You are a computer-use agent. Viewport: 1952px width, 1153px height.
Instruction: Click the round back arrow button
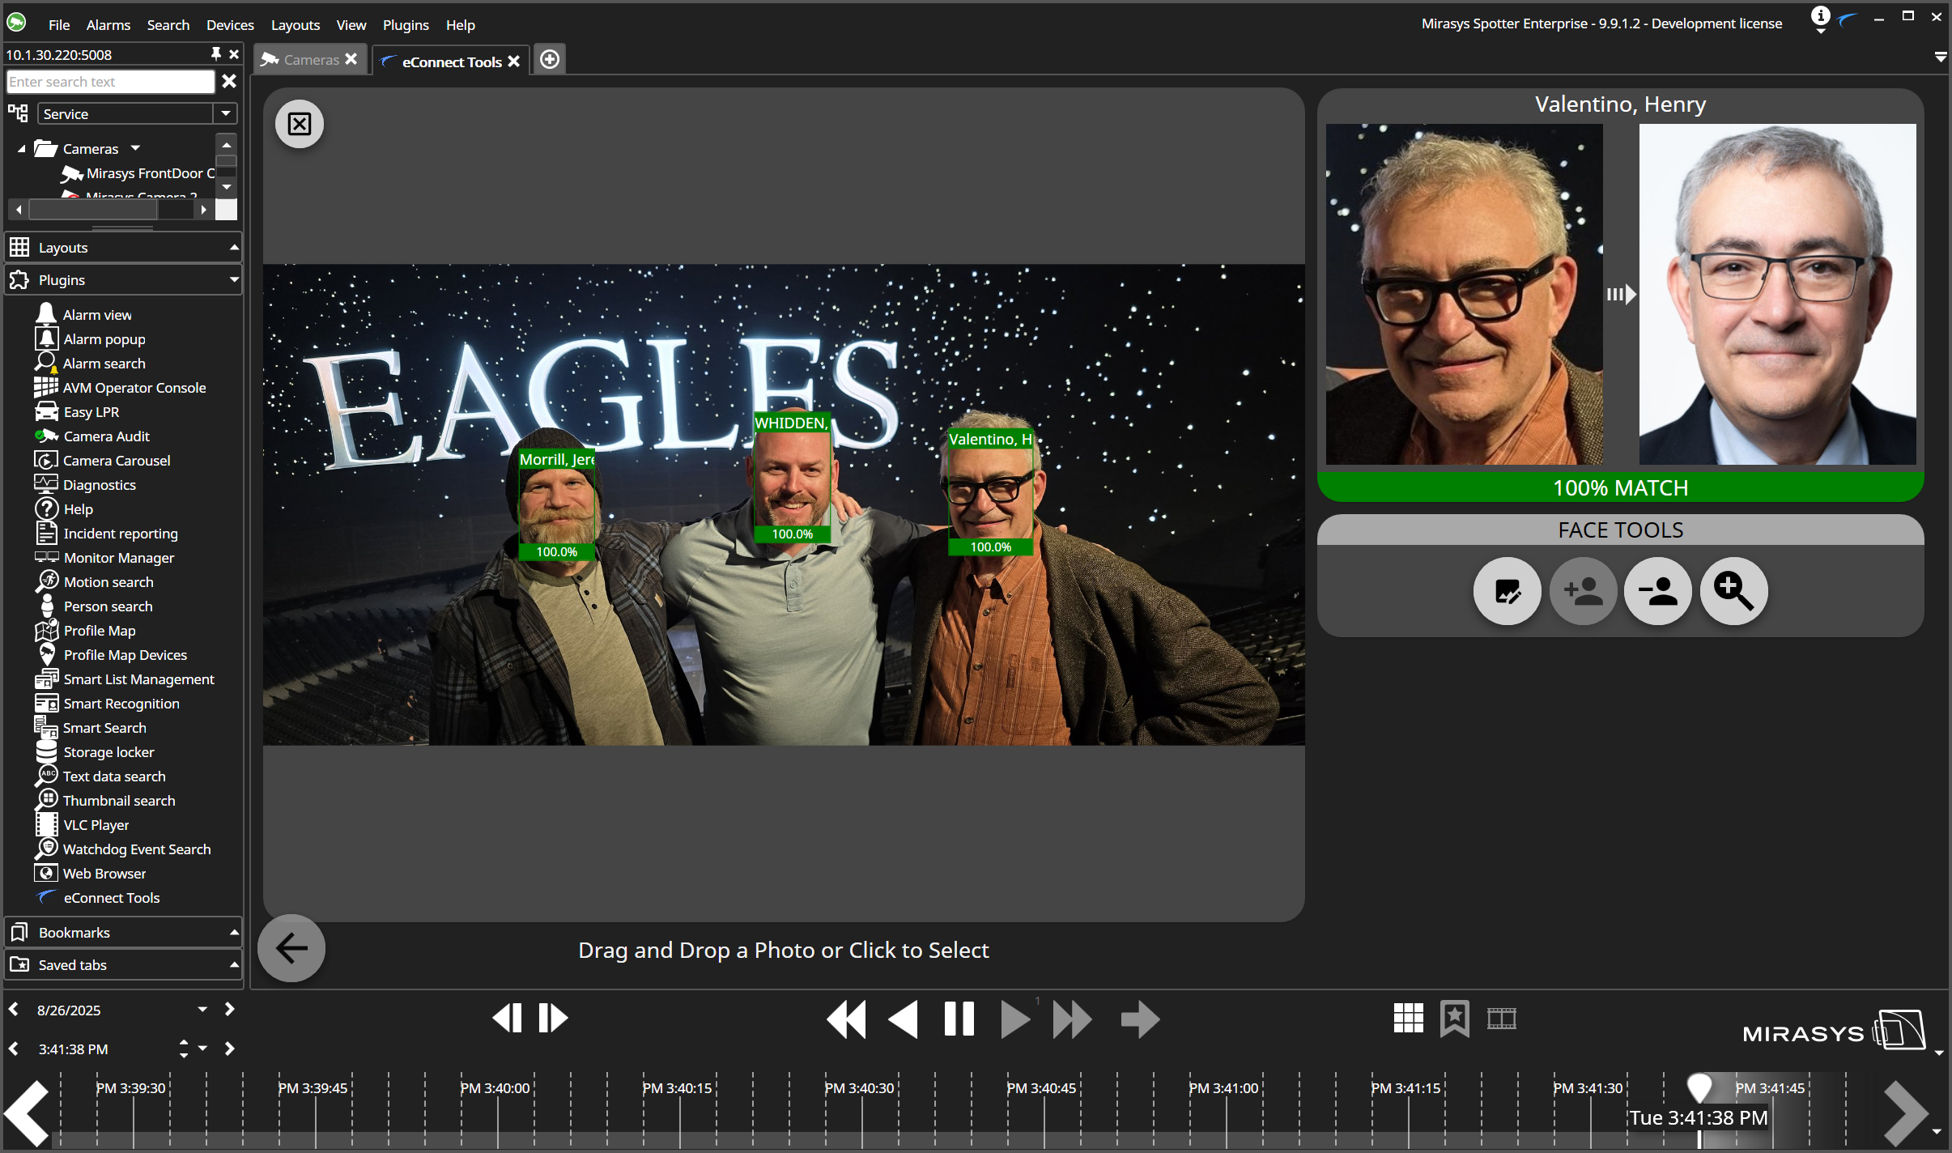pos(291,948)
